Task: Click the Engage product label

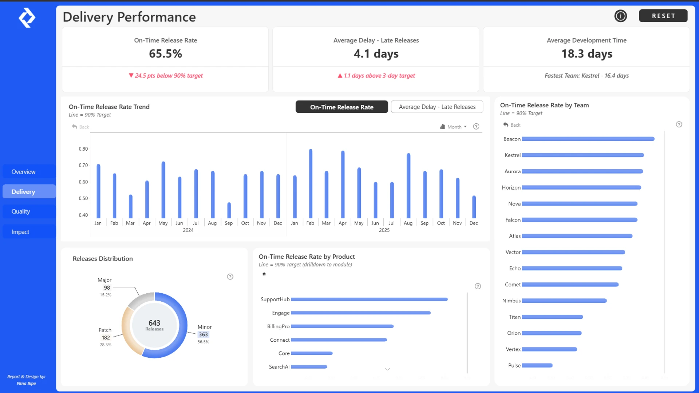Action: tap(281, 313)
